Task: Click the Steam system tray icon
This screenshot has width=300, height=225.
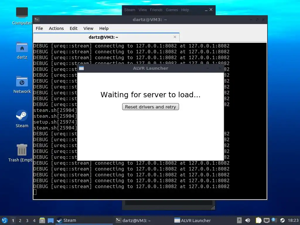Action: point(282,220)
